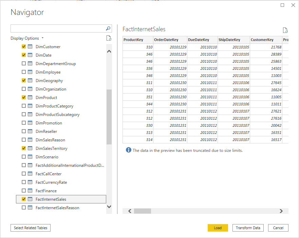
Task: Click the refresh icon beside Display Options
Action: [109, 38]
